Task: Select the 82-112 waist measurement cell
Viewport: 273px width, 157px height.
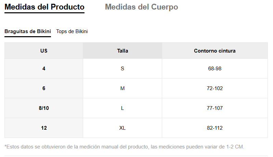Action: pyautogui.click(x=215, y=128)
